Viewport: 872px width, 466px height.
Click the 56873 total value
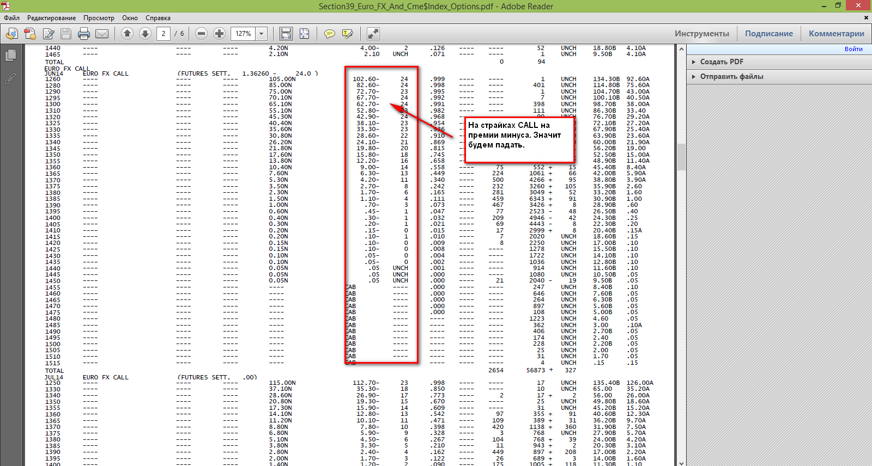pyautogui.click(x=536, y=370)
